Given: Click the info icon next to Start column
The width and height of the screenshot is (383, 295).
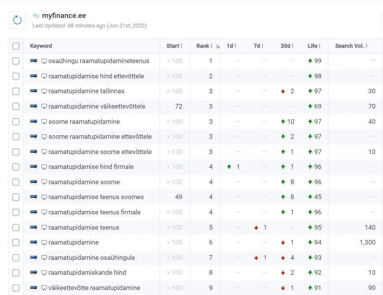Looking at the screenshot, I should click(x=181, y=46).
